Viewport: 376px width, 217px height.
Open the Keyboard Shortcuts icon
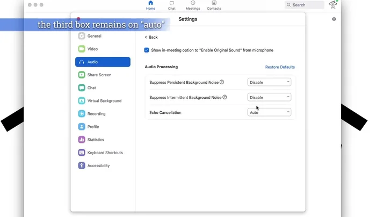tap(82, 153)
